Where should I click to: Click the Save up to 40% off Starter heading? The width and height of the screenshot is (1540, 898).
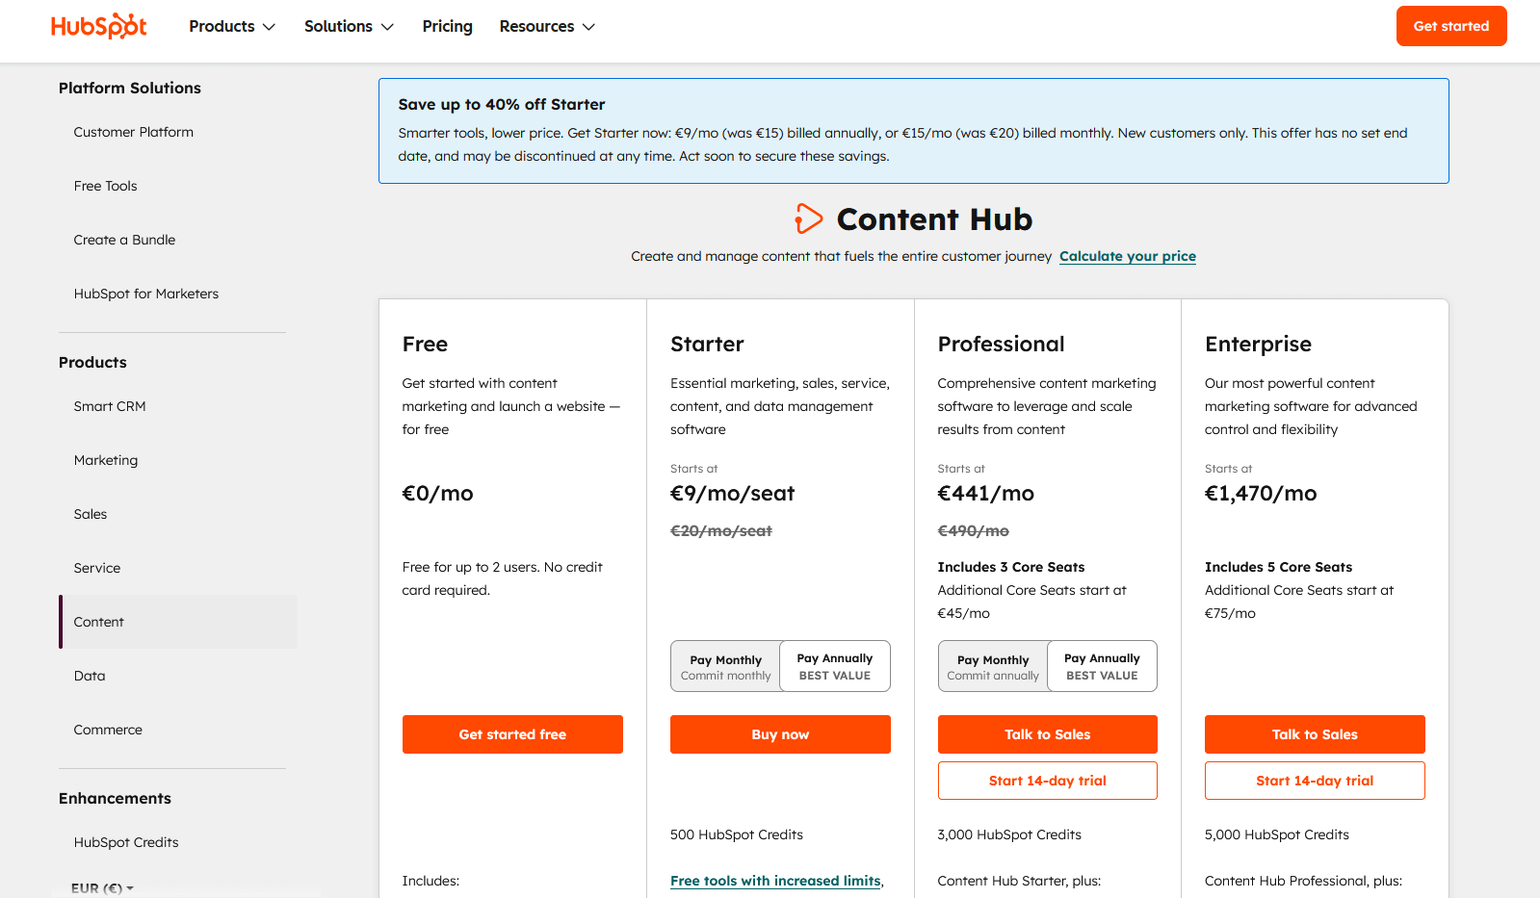502,104
